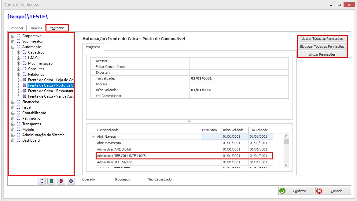Screen dimensions: 357x201
Task: Click the Início Validade value in the properties list
Action: (239, 90)
